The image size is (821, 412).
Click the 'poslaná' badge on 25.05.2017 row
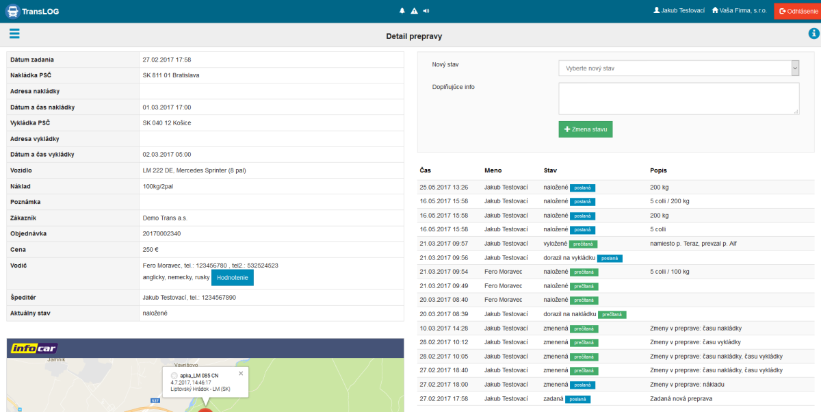(x=583, y=188)
